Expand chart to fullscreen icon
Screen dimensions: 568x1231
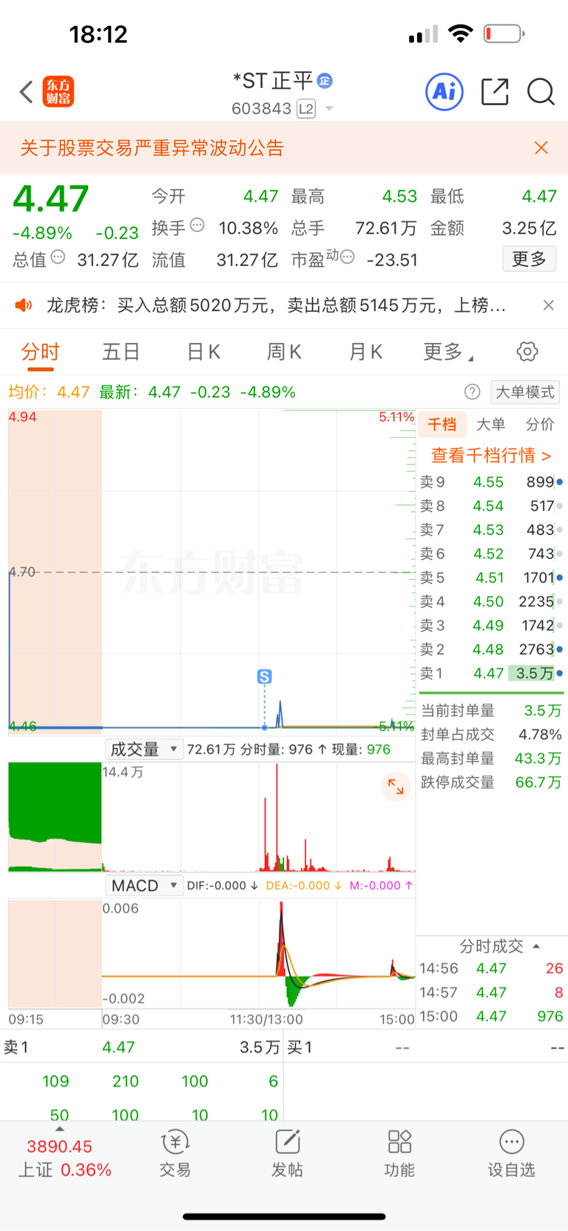pos(396,787)
